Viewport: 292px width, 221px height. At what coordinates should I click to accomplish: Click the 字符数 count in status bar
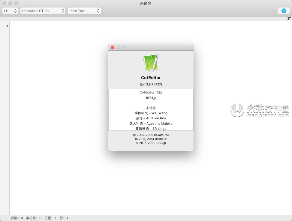(34, 218)
